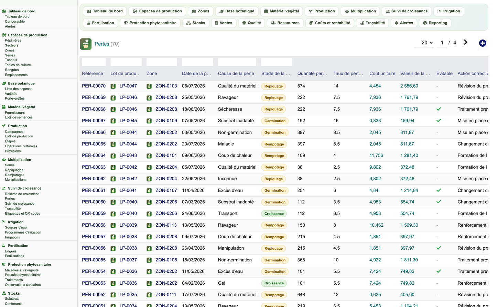
Task: Click lot icon beside LP-0047
Action: pyautogui.click(x=113, y=86)
